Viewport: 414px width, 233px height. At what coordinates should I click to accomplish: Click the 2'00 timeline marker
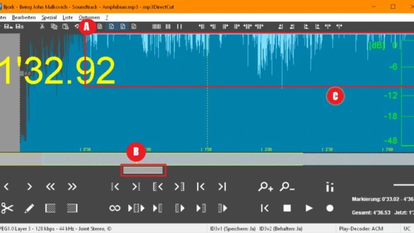[x=267, y=149]
